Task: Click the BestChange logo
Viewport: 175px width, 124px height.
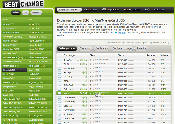Action: point(23,4)
